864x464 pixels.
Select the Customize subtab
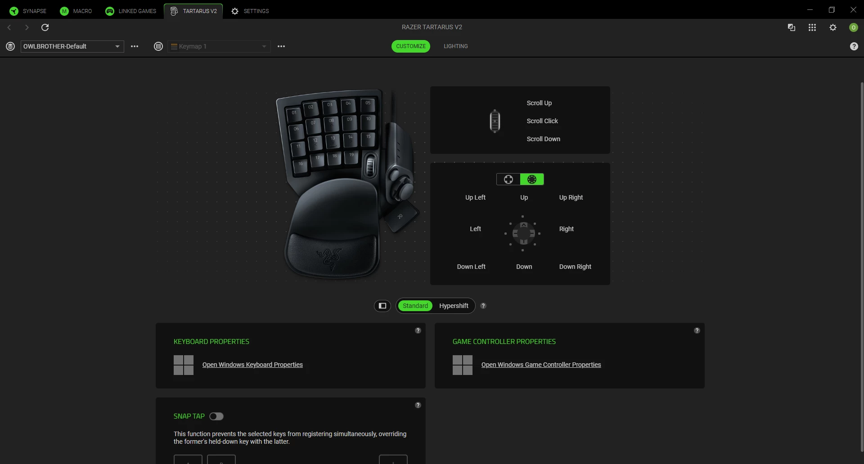[x=411, y=46]
